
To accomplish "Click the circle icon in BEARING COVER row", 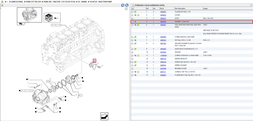I will [132, 69].
